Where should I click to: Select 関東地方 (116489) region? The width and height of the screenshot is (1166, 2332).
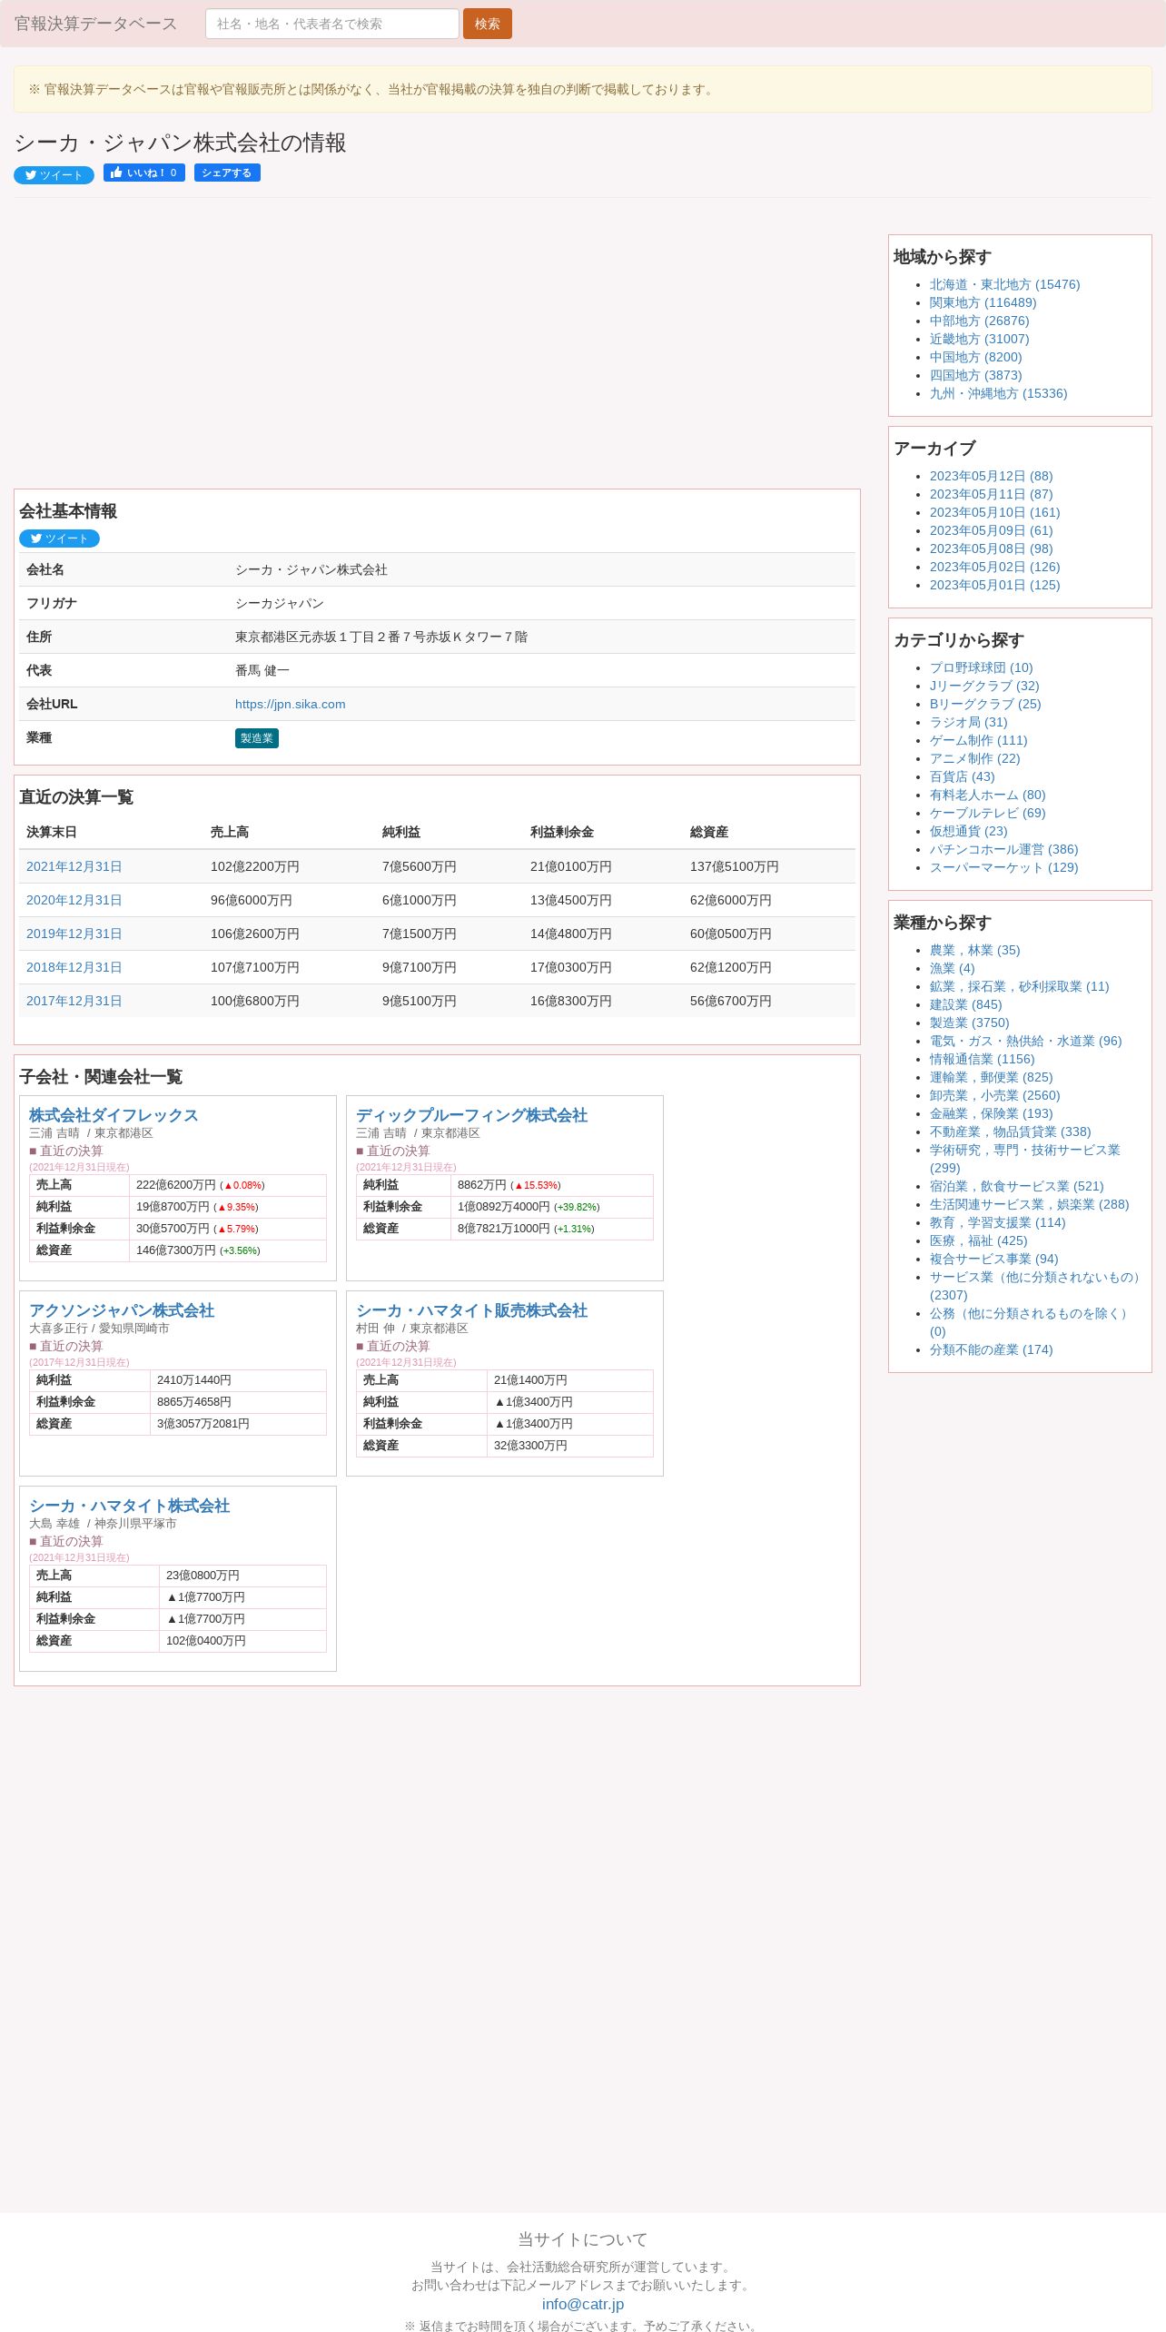pyautogui.click(x=983, y=302)
